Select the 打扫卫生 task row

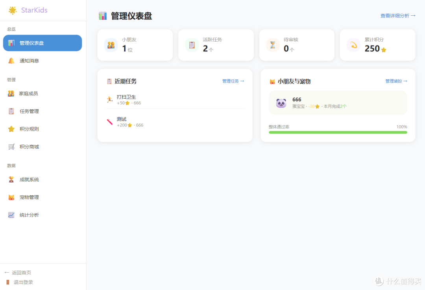(x=175, y=100)
